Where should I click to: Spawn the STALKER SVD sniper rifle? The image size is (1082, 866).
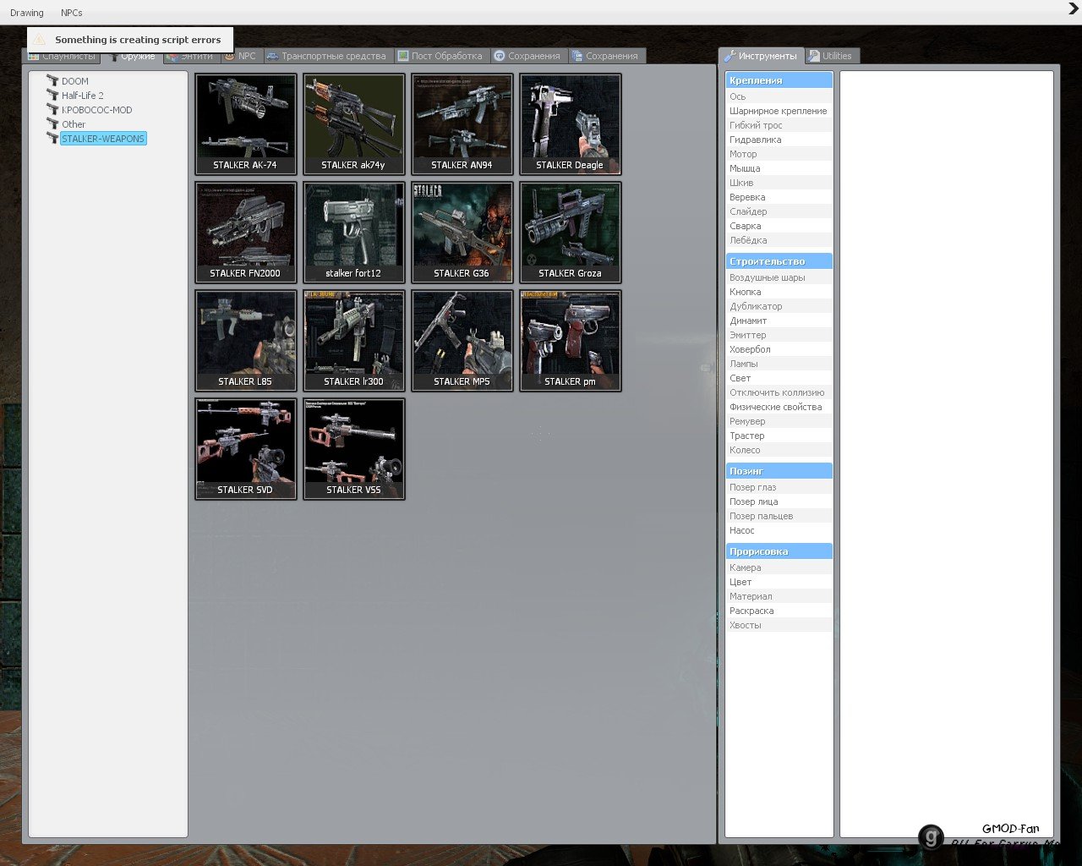coord(246,449)
